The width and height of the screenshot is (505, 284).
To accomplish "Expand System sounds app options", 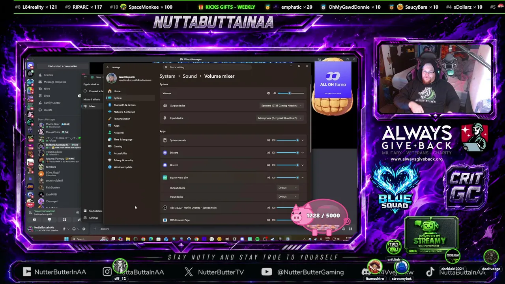I will coord(303,140).
